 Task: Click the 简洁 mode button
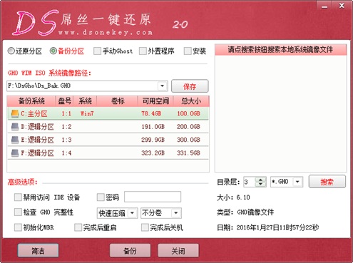click(x=38, y=250)
